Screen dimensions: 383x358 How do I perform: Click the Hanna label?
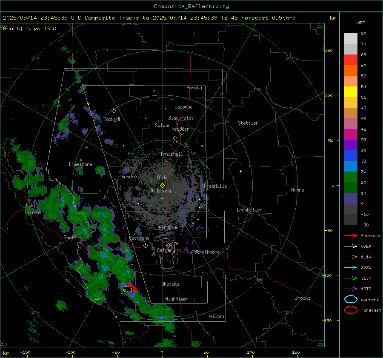pos(297,190)
